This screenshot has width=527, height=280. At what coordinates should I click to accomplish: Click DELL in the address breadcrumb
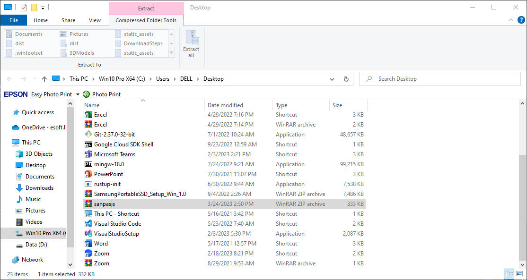point(186,79)
